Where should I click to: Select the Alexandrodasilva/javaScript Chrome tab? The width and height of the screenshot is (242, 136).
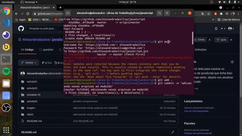point(36,8)
